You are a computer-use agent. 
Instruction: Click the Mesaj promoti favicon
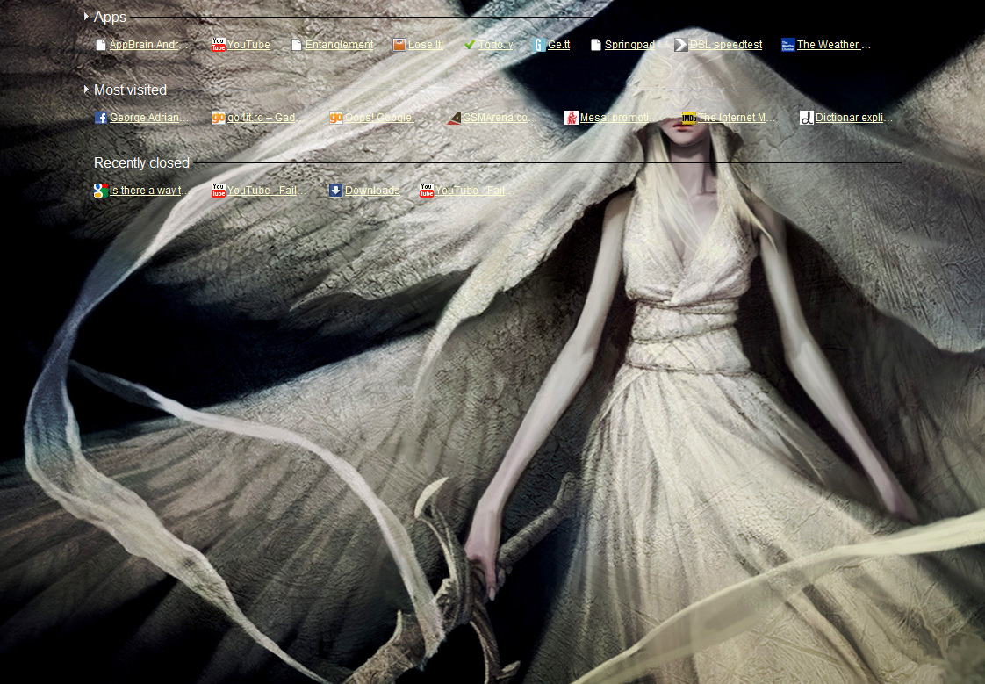[571, 118]
